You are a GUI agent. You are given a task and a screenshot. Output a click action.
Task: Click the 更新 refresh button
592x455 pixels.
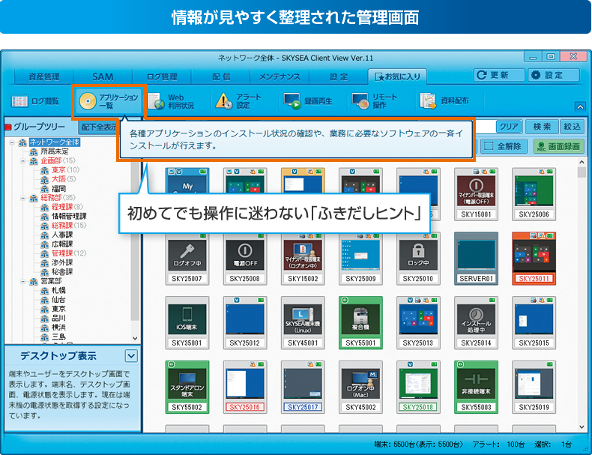click(499, 75)
